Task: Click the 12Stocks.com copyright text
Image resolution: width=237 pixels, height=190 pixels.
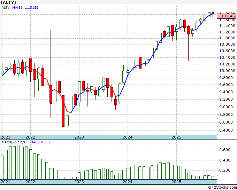Action: pyautogui.click(x=222, y=188)
